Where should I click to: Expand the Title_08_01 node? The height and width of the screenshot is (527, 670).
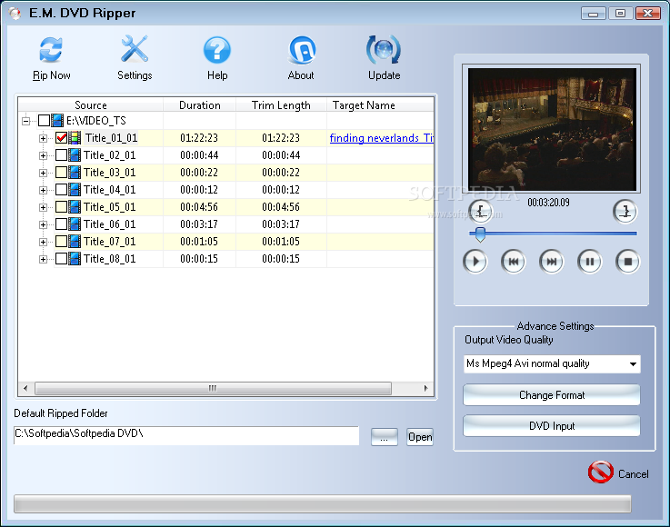[x=43, y=259]
